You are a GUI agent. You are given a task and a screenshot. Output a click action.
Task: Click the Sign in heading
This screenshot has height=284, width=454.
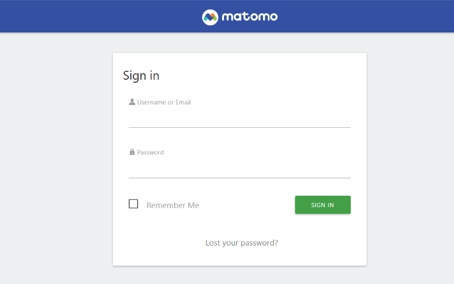point(141,76)
